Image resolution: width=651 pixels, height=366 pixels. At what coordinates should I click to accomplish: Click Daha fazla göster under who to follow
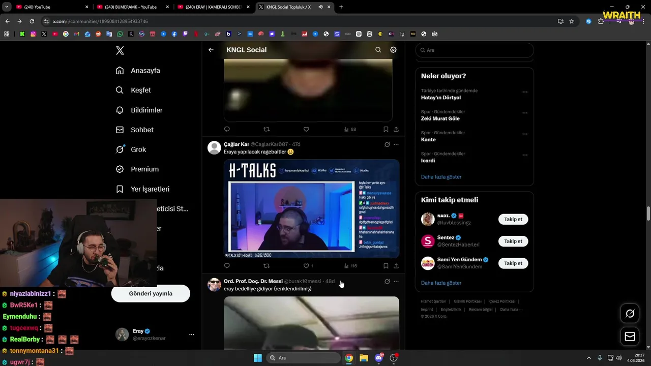[441, 283]
